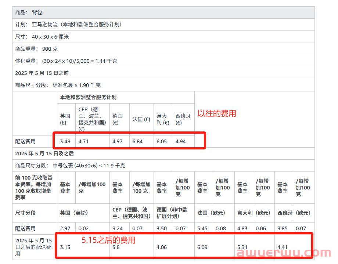Select the 德国 base rate 3.50
Viewport: 338px width, 264px height.
[x=162, y=228]
